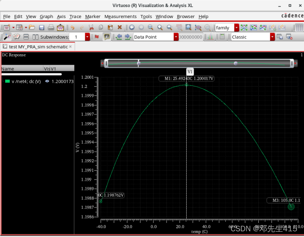Click the right arrow next point icon
This screenshot has height=237, width=304.
(128, 36)
